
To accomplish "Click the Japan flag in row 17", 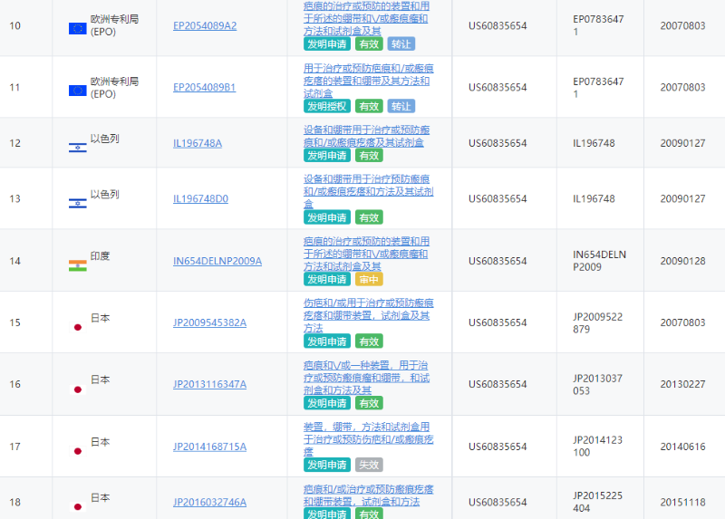I will (77, 450).
